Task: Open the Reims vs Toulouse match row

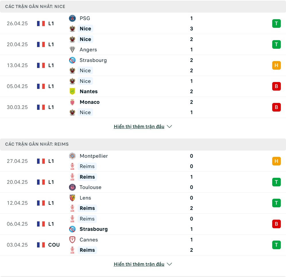Action: click(143, 182)
